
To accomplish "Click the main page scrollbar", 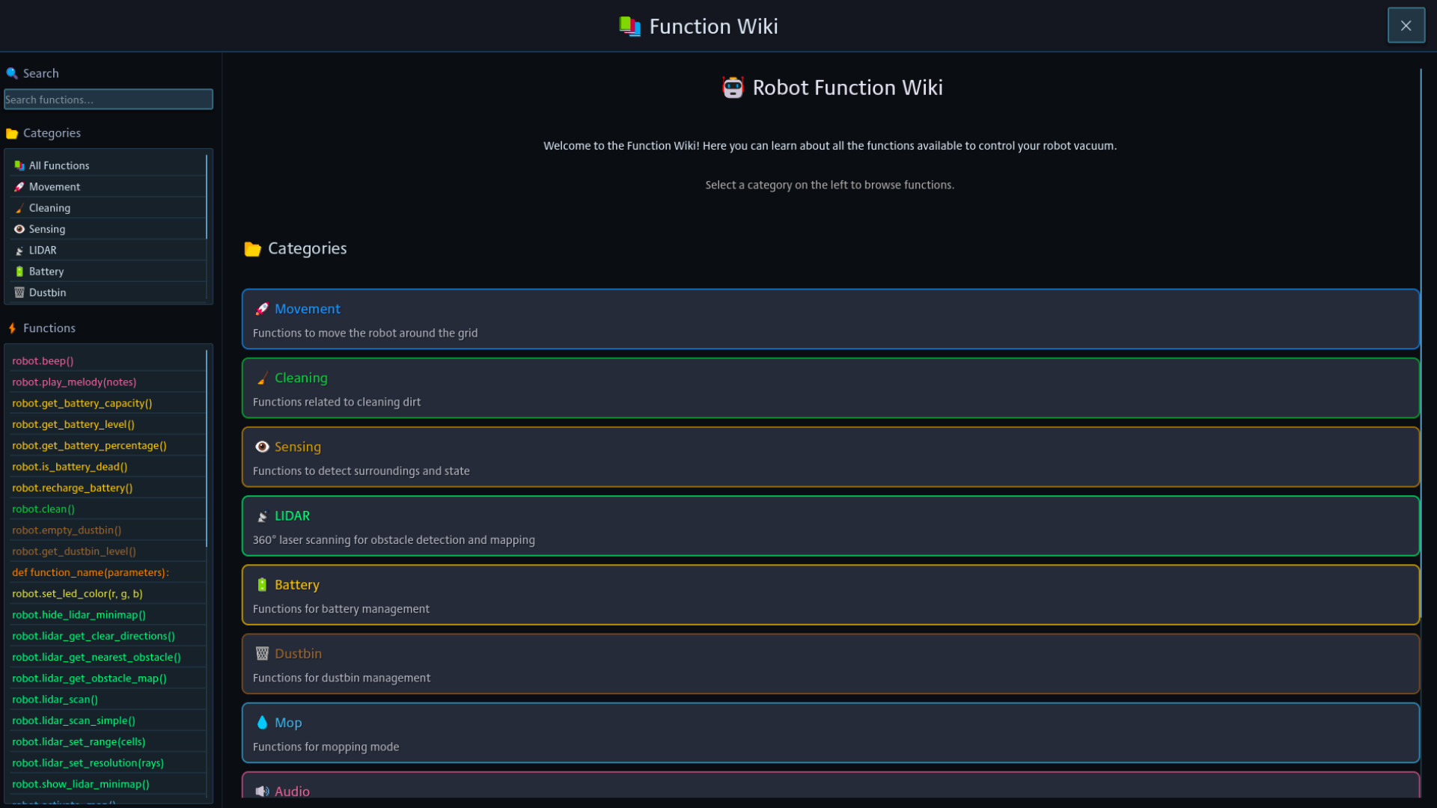I will (x=1420, y=299).
